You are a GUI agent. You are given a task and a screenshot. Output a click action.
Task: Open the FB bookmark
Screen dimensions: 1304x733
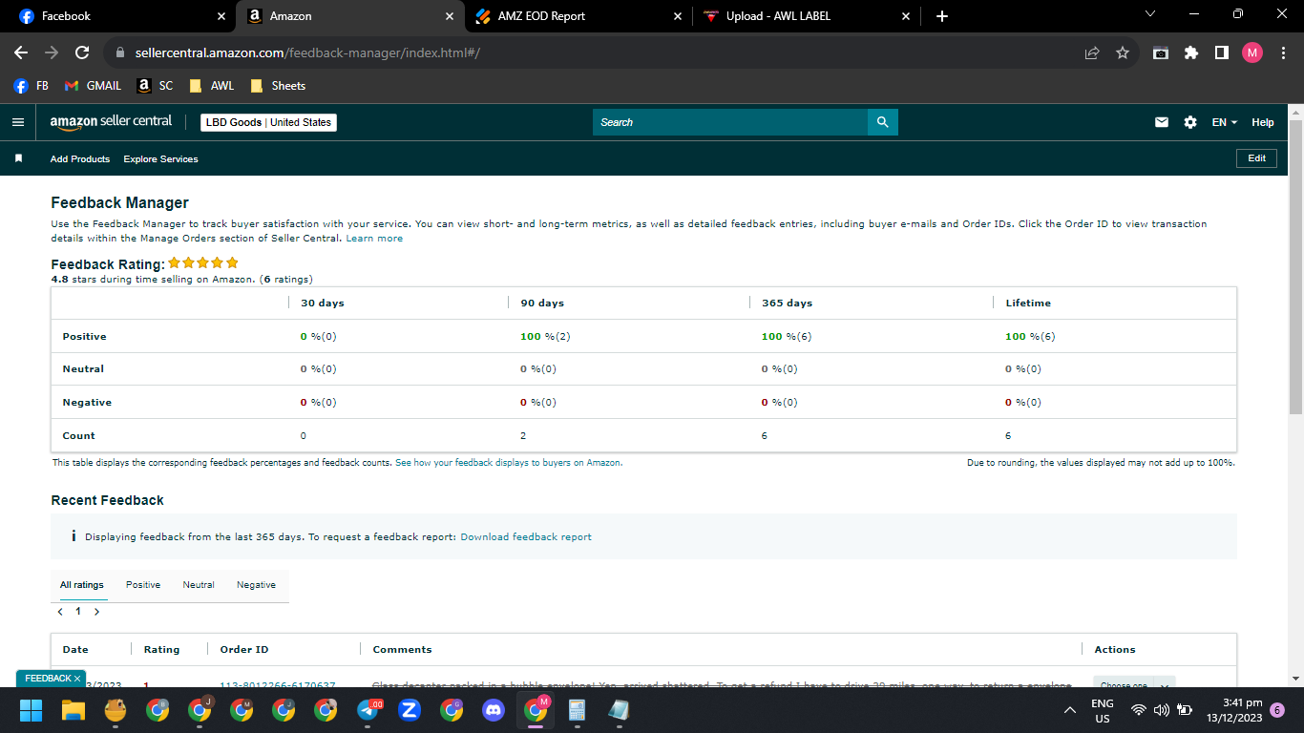[32, 86]
